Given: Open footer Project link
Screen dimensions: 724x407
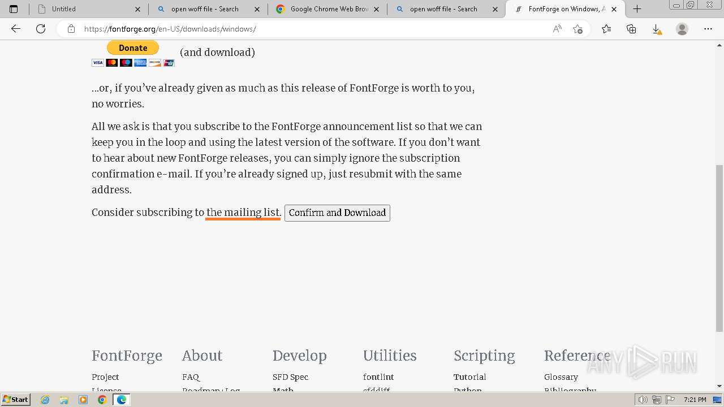Looking at the screenshot, I should coord(105,377).
